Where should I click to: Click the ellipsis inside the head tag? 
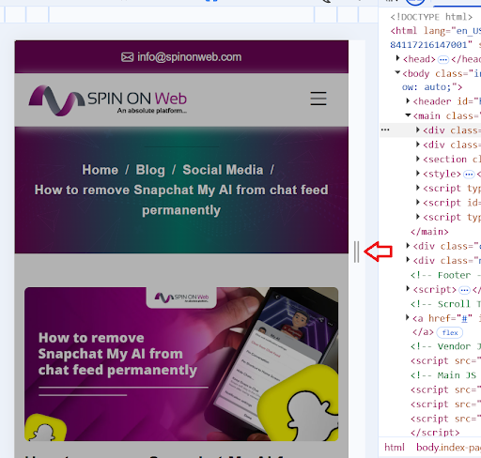(x=443, y=59)
